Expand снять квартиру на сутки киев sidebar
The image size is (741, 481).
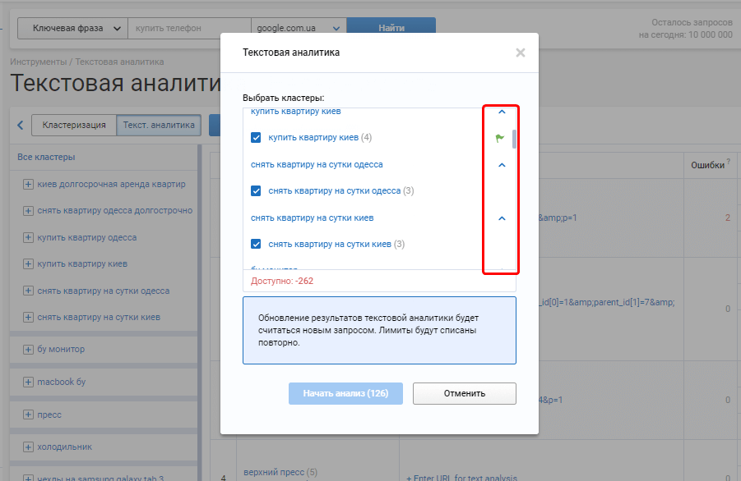28,318
